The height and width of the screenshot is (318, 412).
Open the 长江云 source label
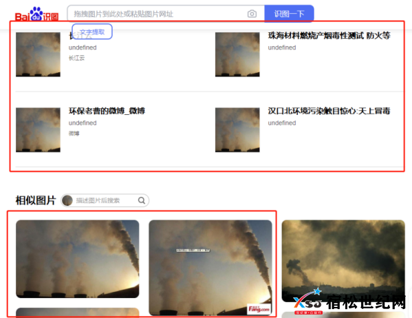[76, 58]
